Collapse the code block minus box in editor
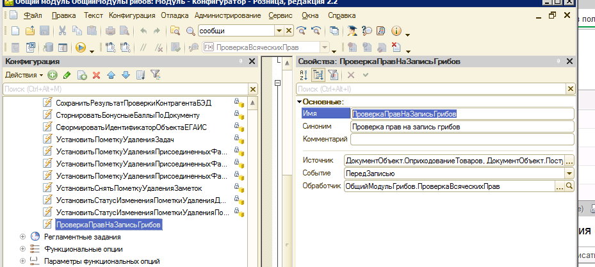Screen dimensions: 595x267 (x=278, y=83)
